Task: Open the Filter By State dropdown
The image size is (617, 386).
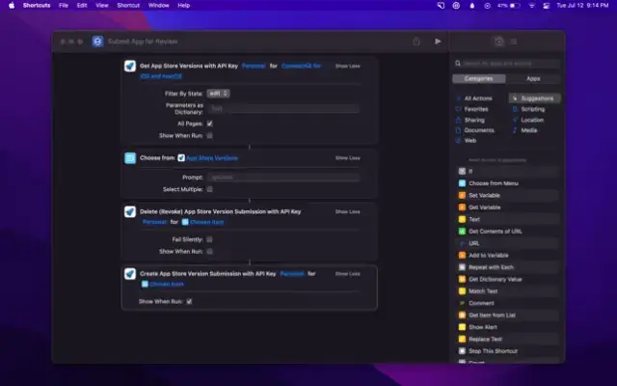Action: [218, 94]
